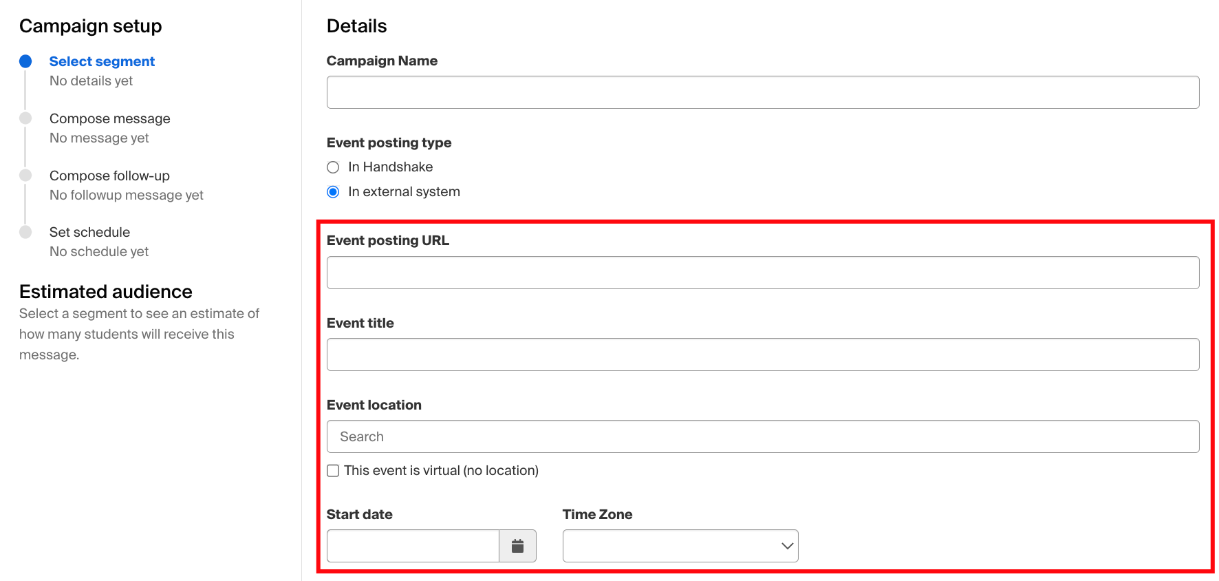Open the Start date calendar picker icon
1219x581 pixels.
point(517,546)
